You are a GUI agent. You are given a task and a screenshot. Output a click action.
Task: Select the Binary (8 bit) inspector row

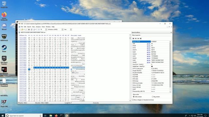click(x=151, y=42)
